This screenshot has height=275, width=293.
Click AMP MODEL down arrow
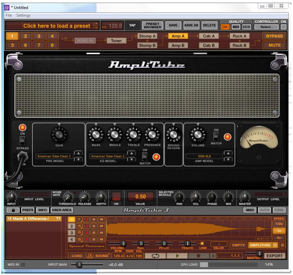[228, 159]
